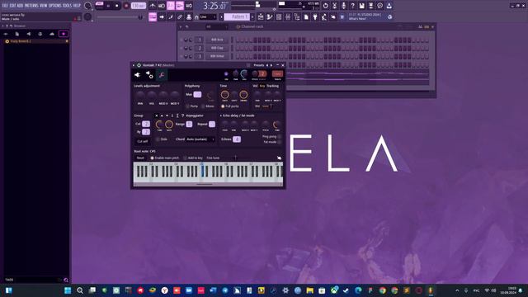This screenshot has height=297, width=528.
Task: Toggle the Pat/Song mode switch
Action: [x=99, y=6]
